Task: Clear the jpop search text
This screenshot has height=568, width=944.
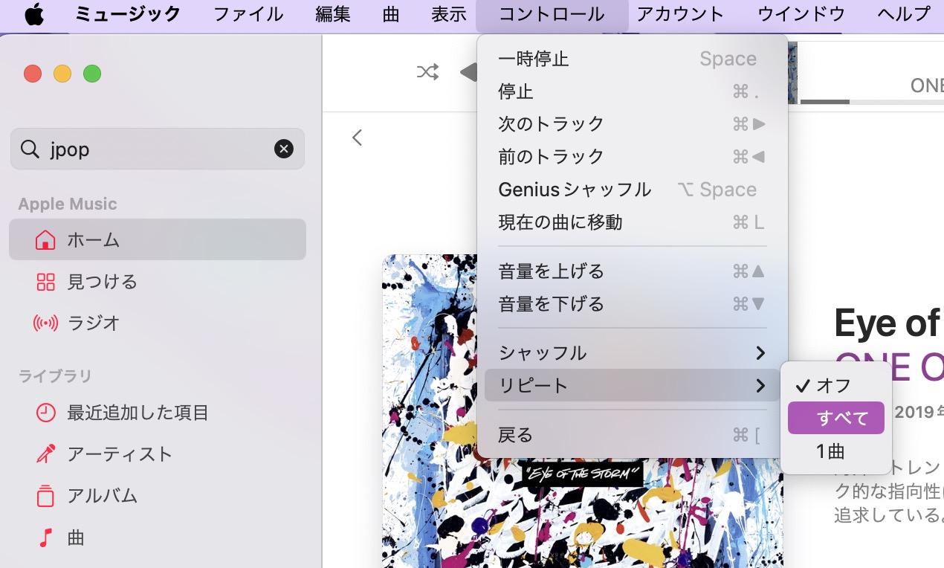Action: pyautogui.click(x=284, y=149)
